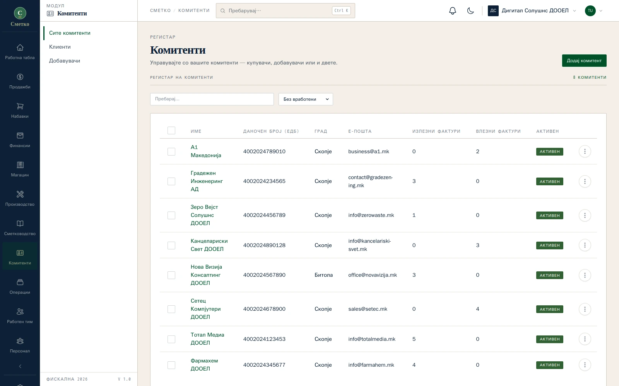Select the А1 Македонија row checkbox
This screenshot has height=386, width=619.
tap(171, 152)
